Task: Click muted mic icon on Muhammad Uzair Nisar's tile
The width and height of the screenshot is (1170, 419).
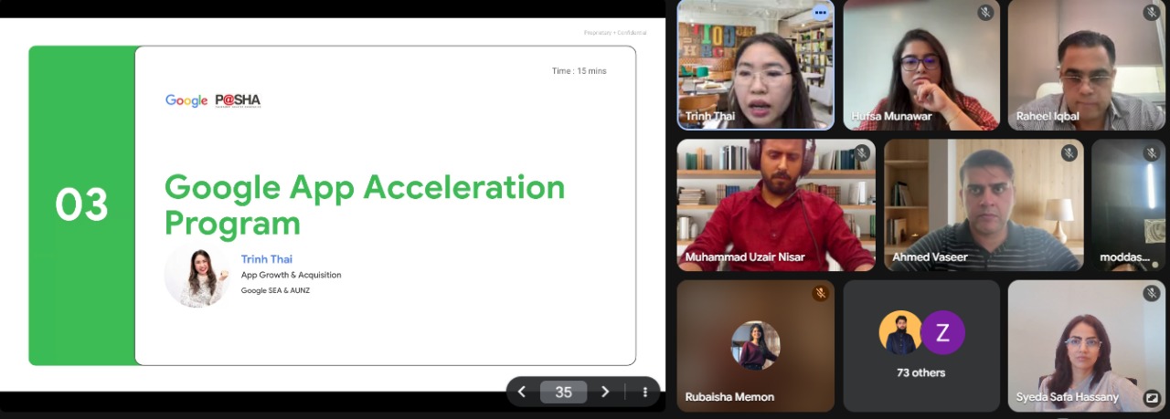Action: point(861,152)
